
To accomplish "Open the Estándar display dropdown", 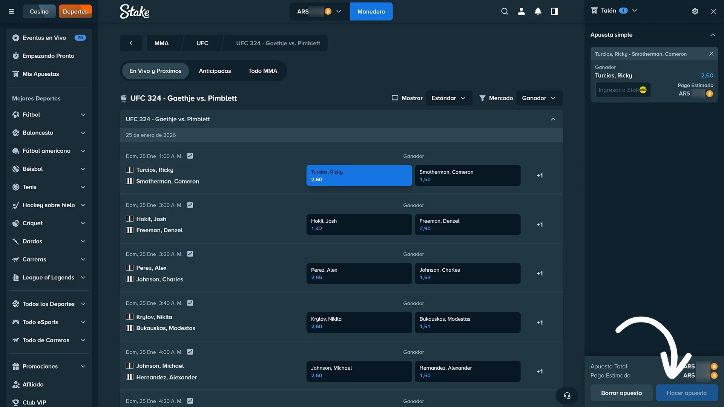I will coord(449,98).
